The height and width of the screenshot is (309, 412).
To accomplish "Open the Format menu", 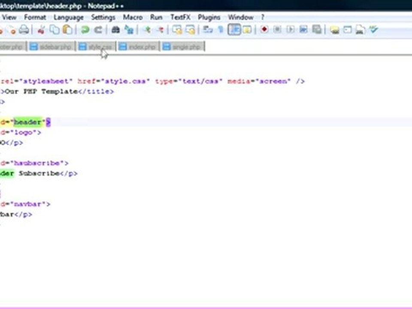I will tap(35, 17).
